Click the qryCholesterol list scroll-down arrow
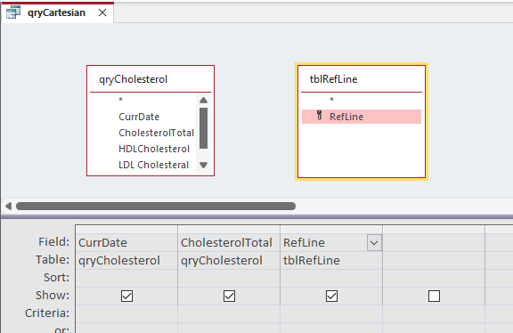This screenshot has height=333, width=513. click(x=203, y=165)
